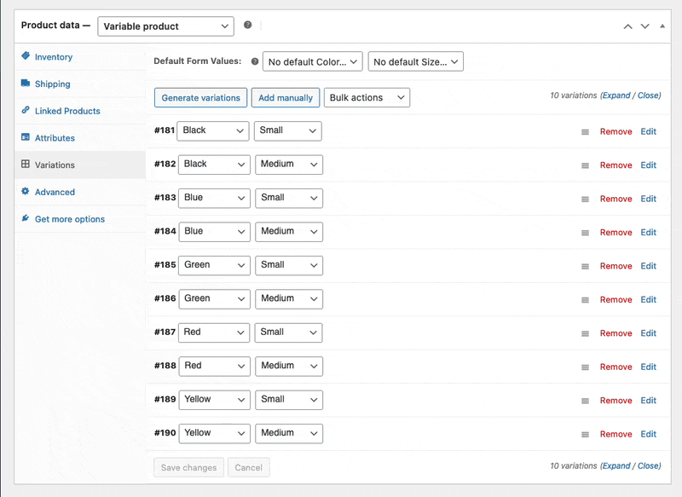682x497 pixels.
Task: Click the Generate variations button
Action: [200, 97]
